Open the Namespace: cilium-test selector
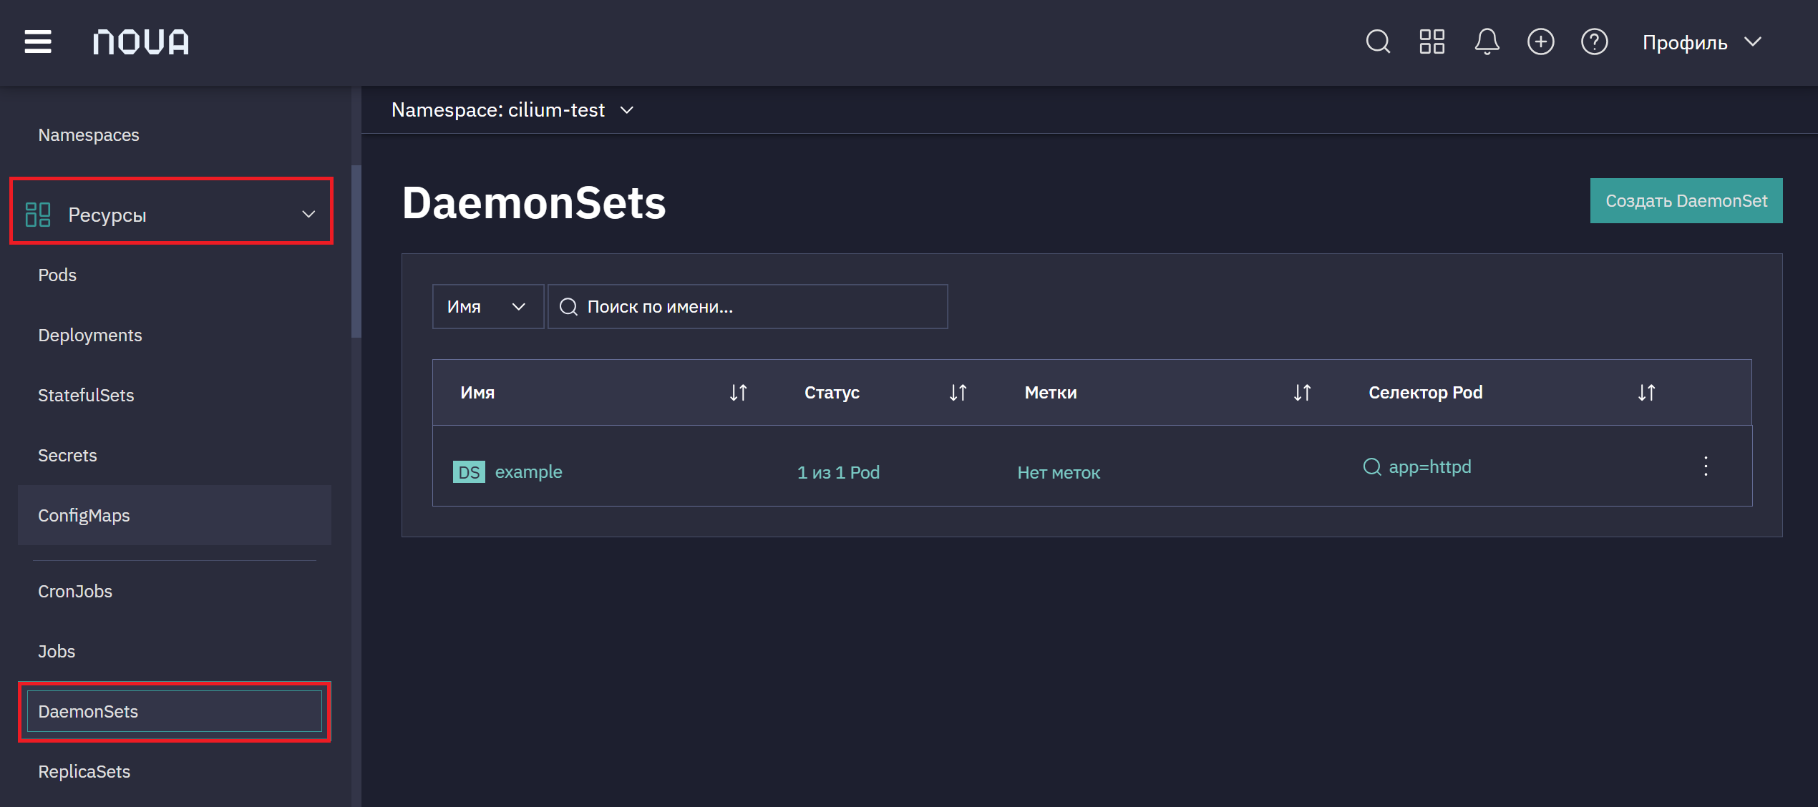1818x807 pixels. click(512, 109)
